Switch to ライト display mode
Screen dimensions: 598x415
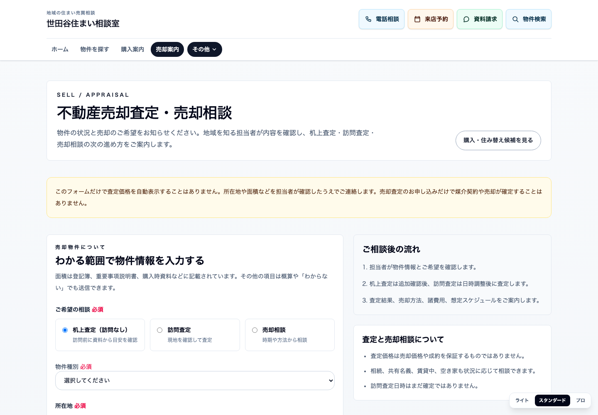[522, 400]
